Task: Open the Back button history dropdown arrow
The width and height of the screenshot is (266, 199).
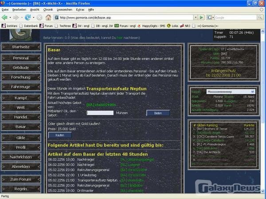Action: 12,17
